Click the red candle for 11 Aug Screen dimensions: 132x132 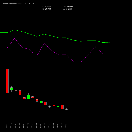point(24,98)
